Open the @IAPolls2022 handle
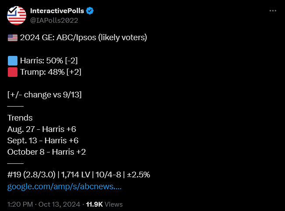285x211 pixels. click(54, 21)
